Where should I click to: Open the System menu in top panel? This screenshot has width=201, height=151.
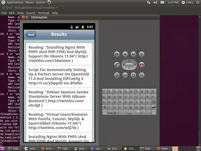pos(40,2)
